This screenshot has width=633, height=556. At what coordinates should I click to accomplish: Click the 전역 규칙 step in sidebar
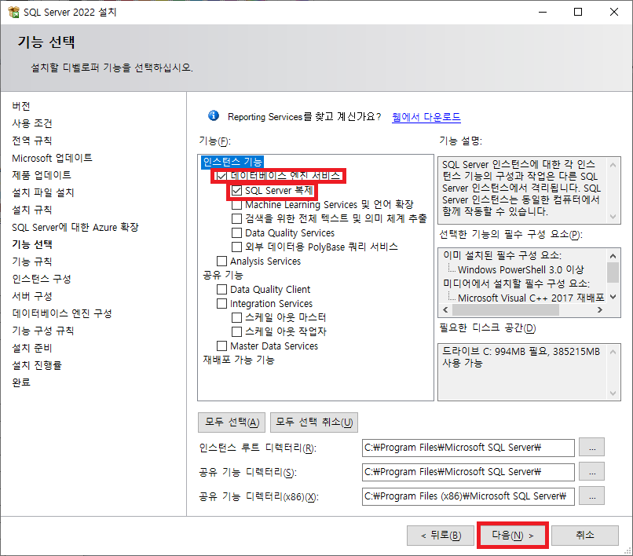click(32, 141)
